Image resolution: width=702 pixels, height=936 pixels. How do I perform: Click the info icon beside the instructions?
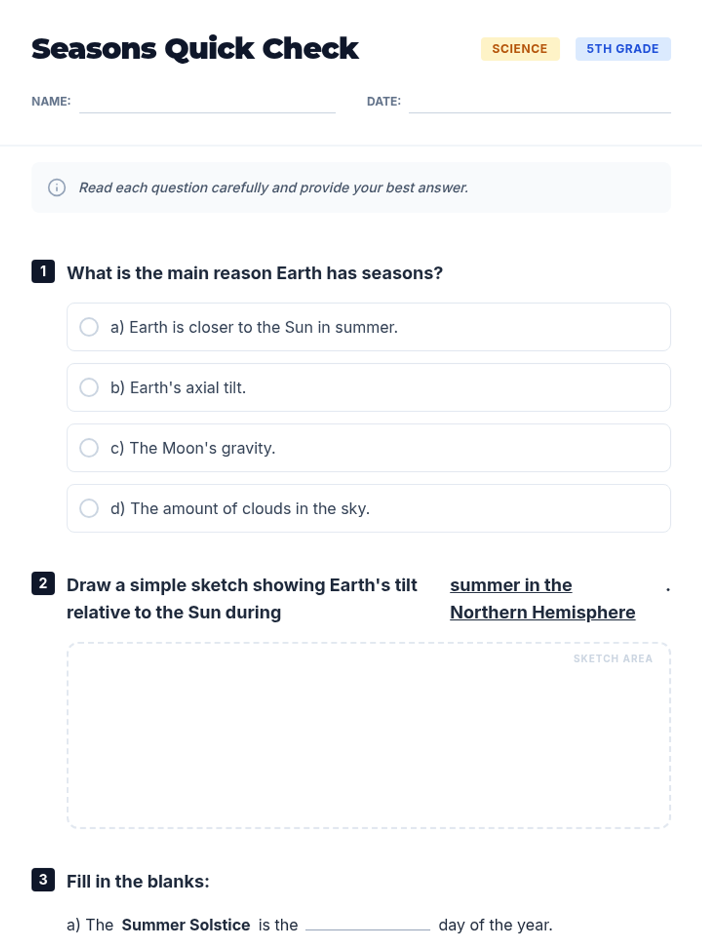tap(57, 188)
